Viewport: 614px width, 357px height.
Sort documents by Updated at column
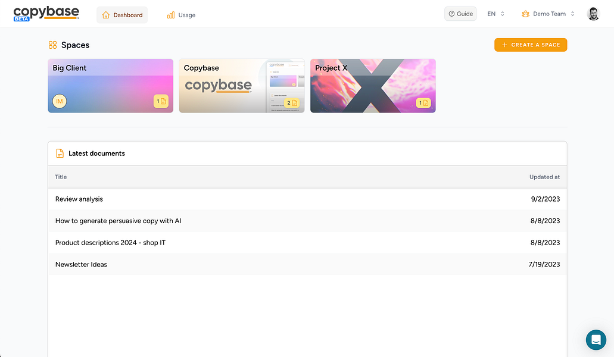click(x=544, y=177)
